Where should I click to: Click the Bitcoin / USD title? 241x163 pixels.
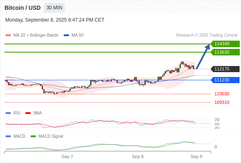click(22, 8)
